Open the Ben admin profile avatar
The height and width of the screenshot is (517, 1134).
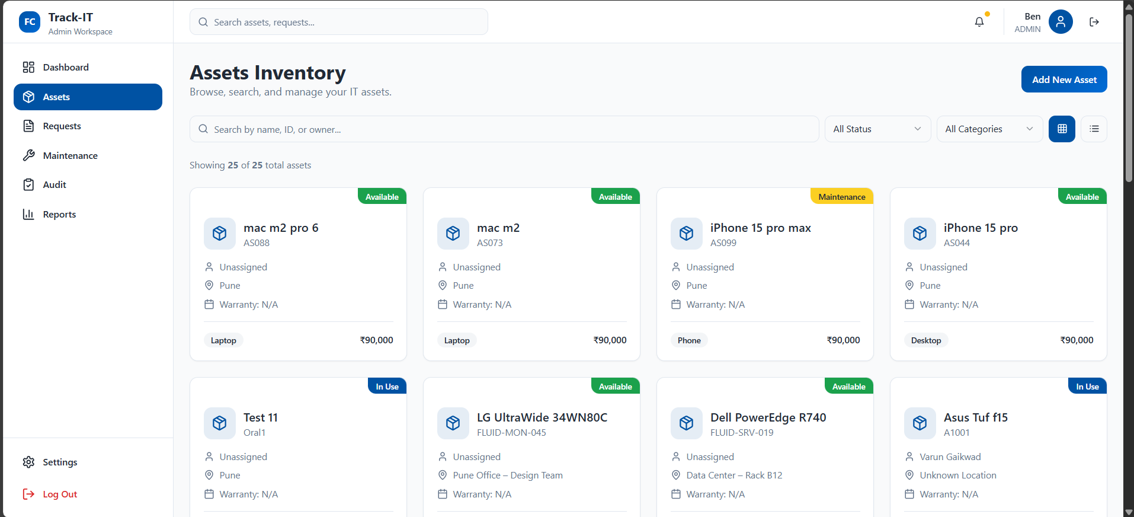[1061, 22]
